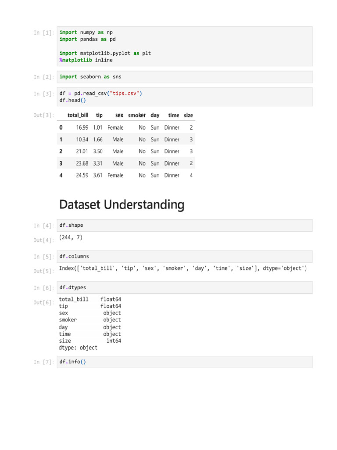Select the seaborn import code cell
The image size is (337, 450).
184,77
